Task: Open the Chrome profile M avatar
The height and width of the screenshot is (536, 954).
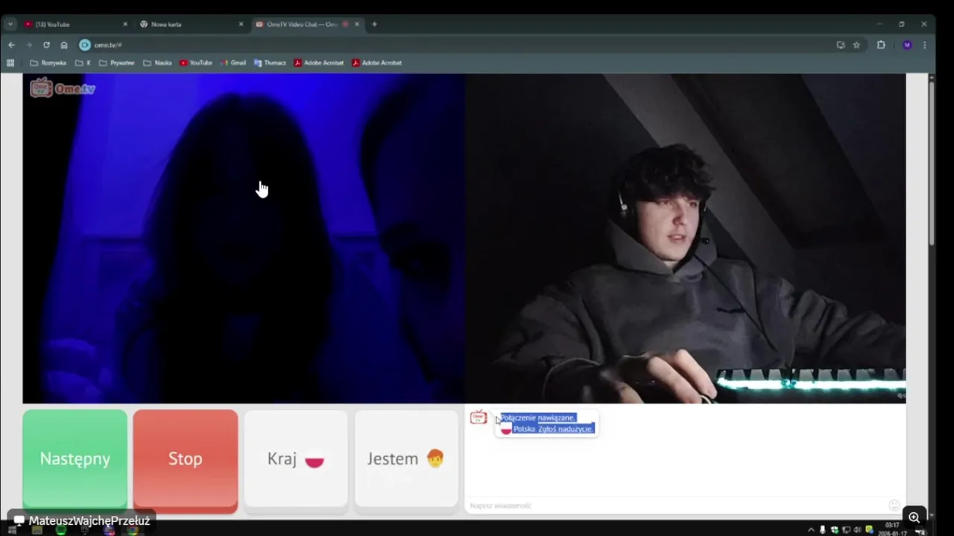Action: (x=907, y=45)
